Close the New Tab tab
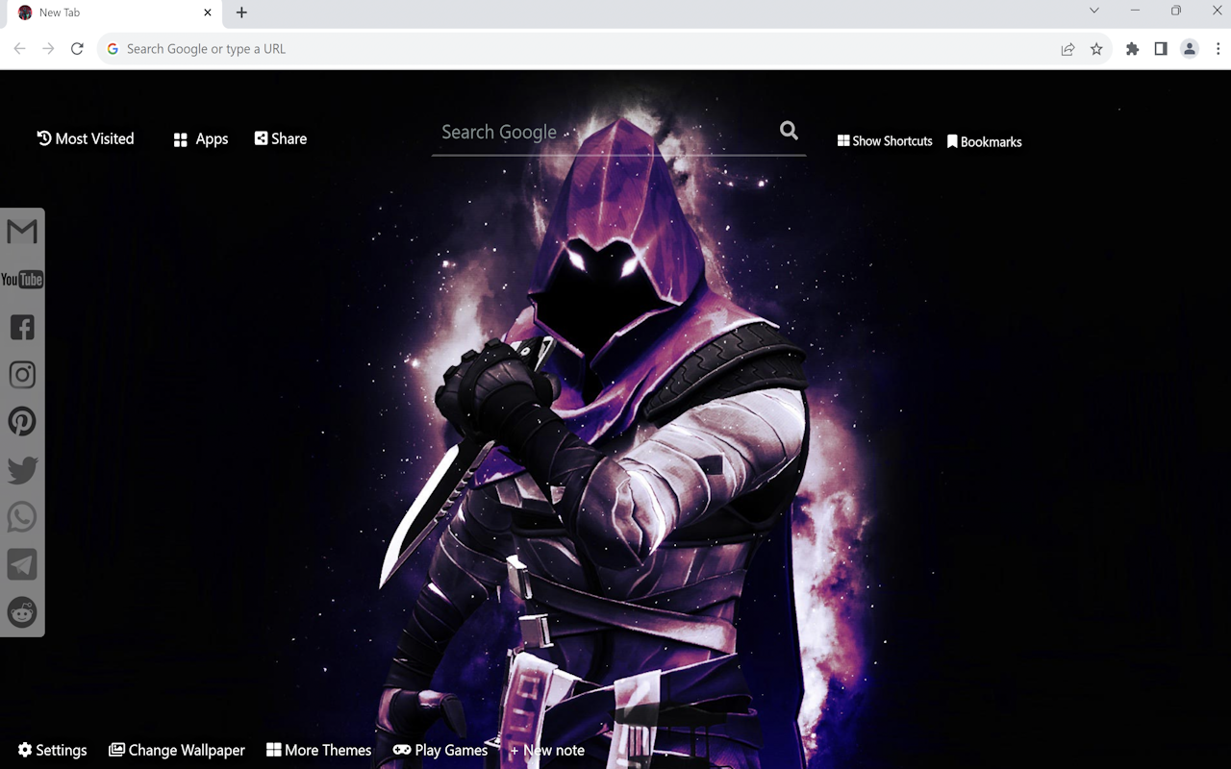Viewport: 1231px width, 769px height. point(208,12)
